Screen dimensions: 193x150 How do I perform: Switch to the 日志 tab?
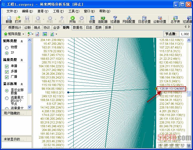[x=89, y=27]
